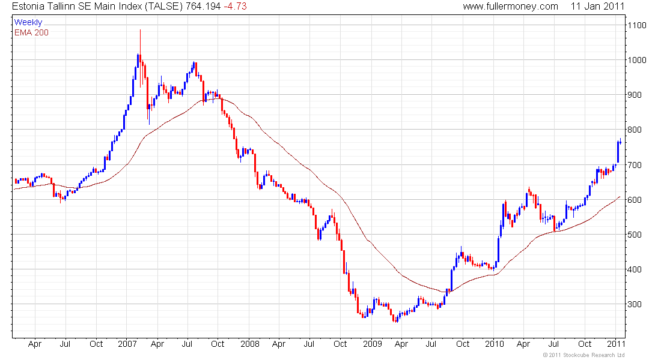Click the 500 price axis label
Viewport: 661px width, 360px height.
pyautogui.click(x=635, y=235)
